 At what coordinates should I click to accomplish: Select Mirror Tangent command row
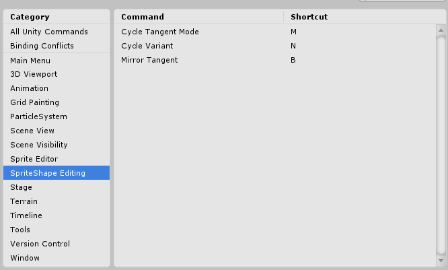point(149,60)
